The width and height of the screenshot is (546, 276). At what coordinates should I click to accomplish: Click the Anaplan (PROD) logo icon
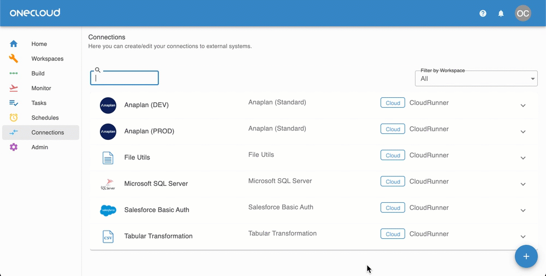[108, 131]
